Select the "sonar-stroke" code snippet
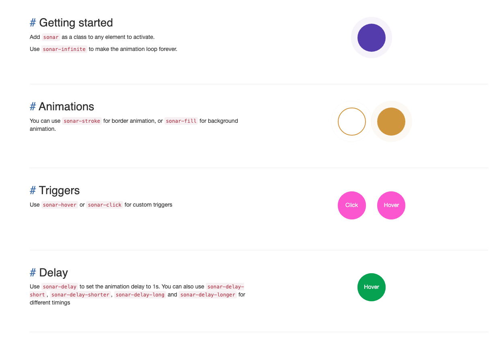Viewport: 495px width, 341px height. click(82, 121)
